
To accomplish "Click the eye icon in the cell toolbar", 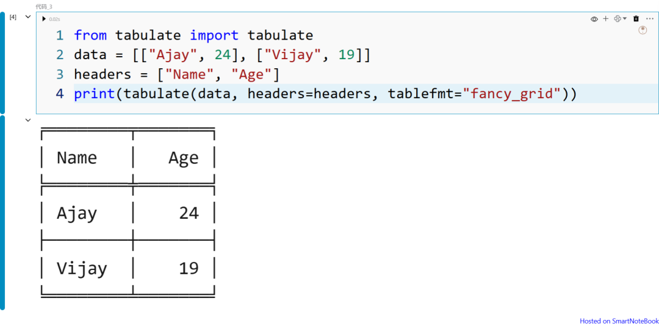I will click(x=594, y=19).
